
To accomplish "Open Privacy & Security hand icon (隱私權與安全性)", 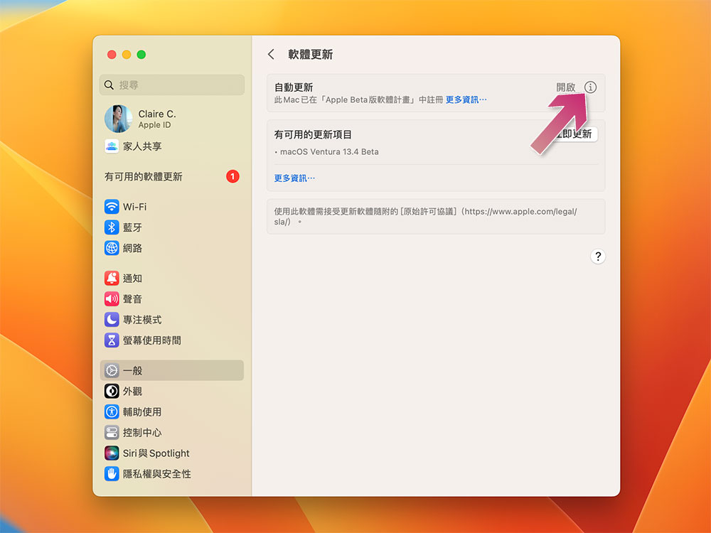I will point(112,473).
